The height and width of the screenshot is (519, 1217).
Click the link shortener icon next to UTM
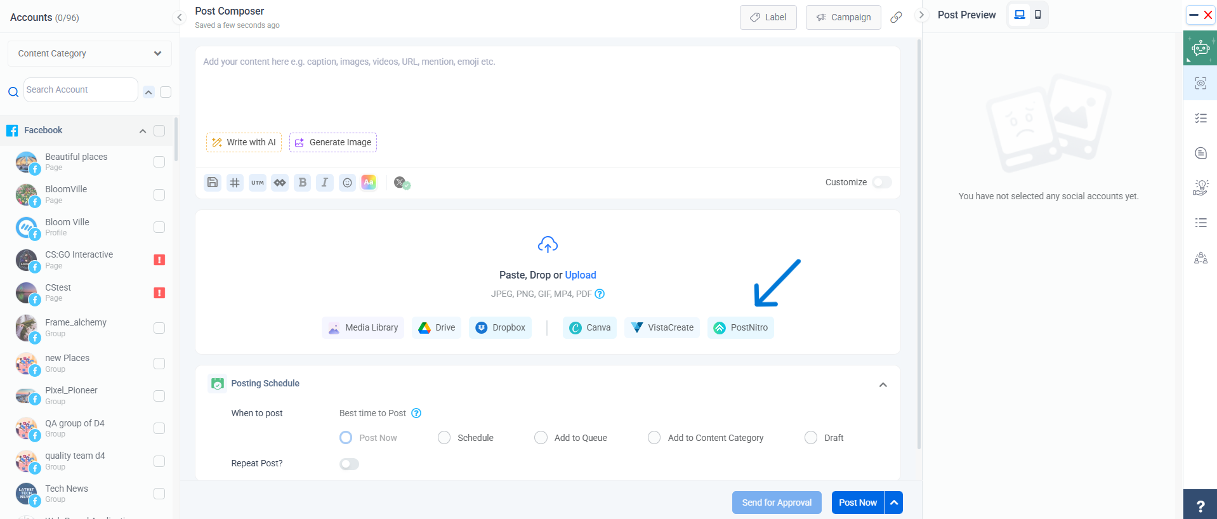point(280,183)
